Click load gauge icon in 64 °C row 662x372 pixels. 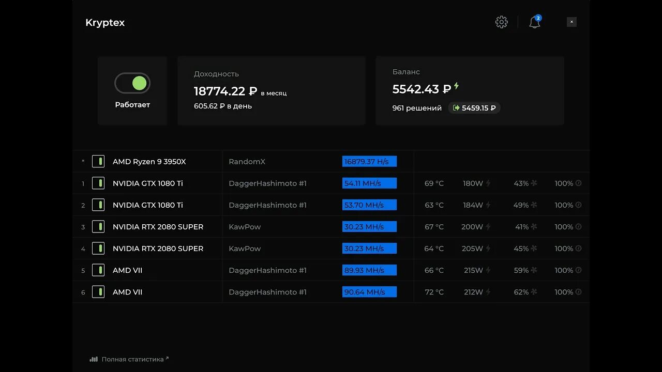pyautogui.click(x=579, y=249)
